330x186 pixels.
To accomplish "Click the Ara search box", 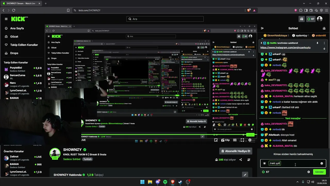I will [165, 19].
